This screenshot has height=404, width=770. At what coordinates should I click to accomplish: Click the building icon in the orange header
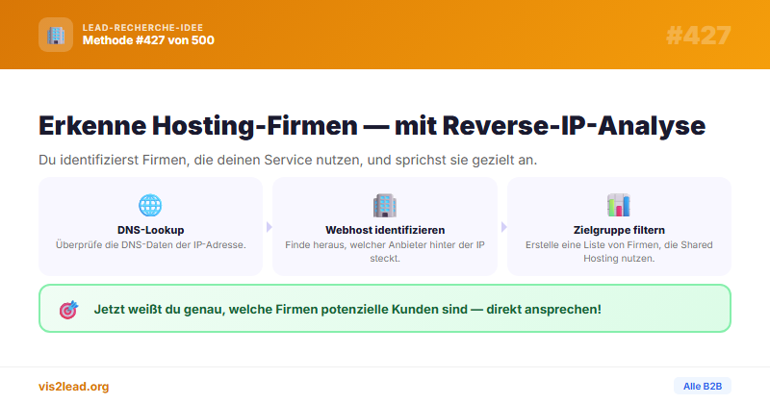point(56,35)
